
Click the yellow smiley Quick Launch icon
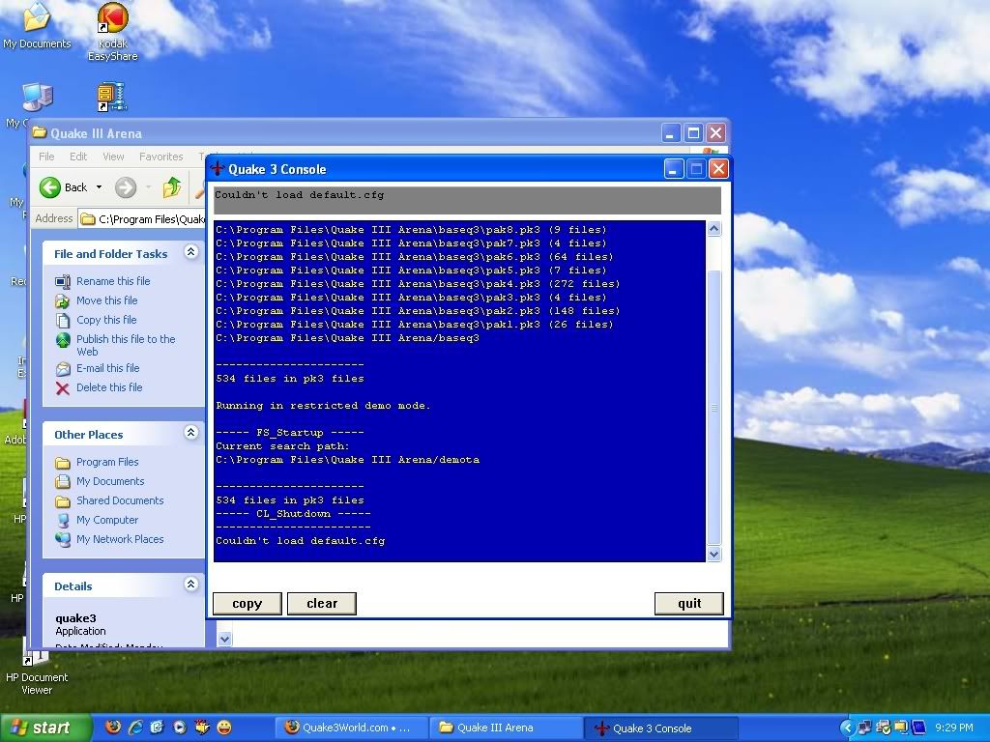[x=224, y=727]
